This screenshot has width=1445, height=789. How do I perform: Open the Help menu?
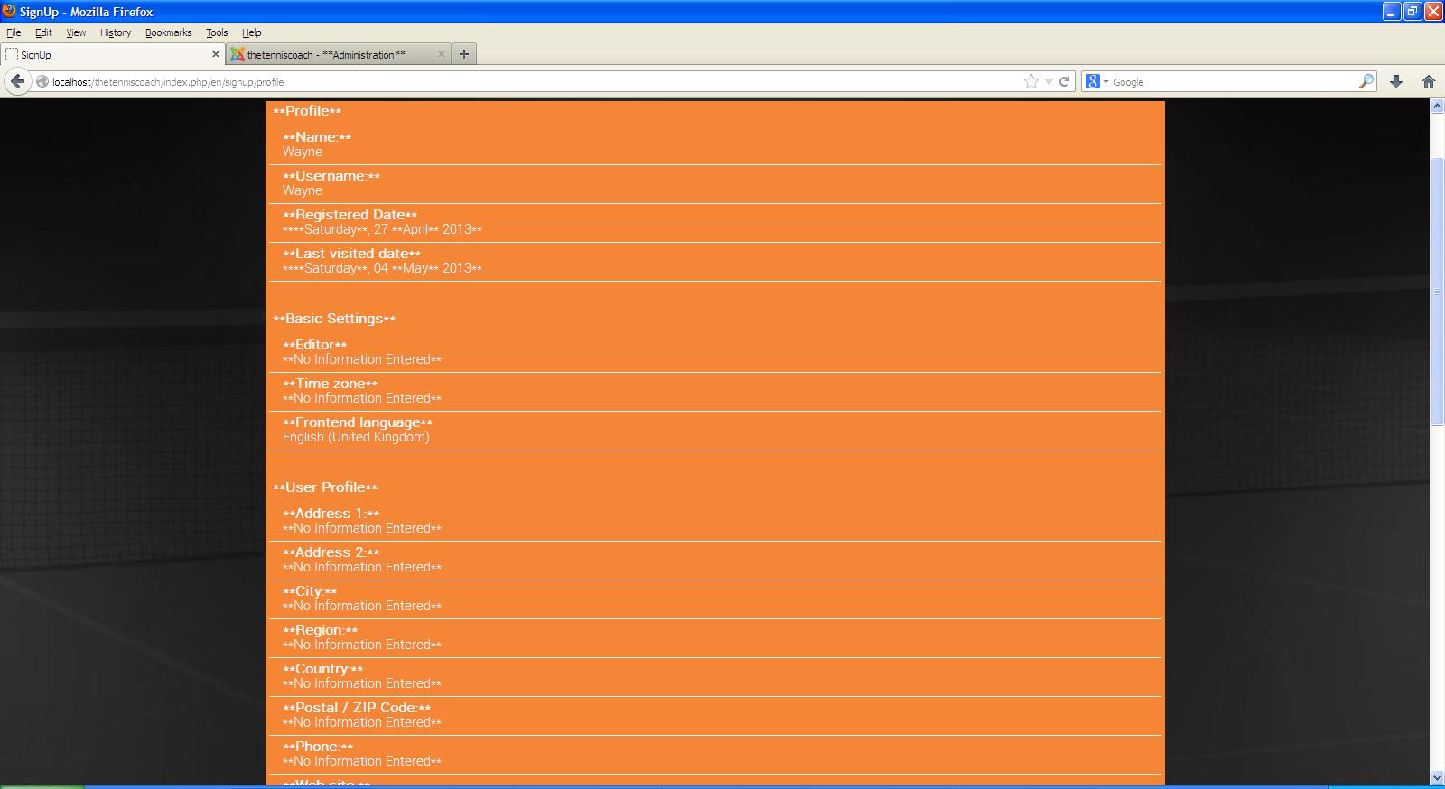251,32
